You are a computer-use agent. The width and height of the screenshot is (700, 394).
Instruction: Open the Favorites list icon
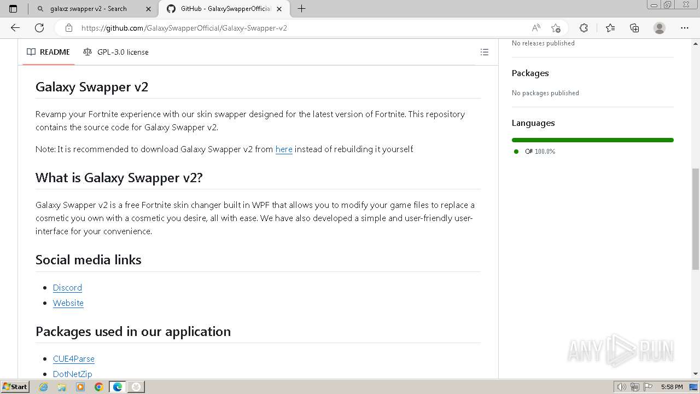[610, 28]
